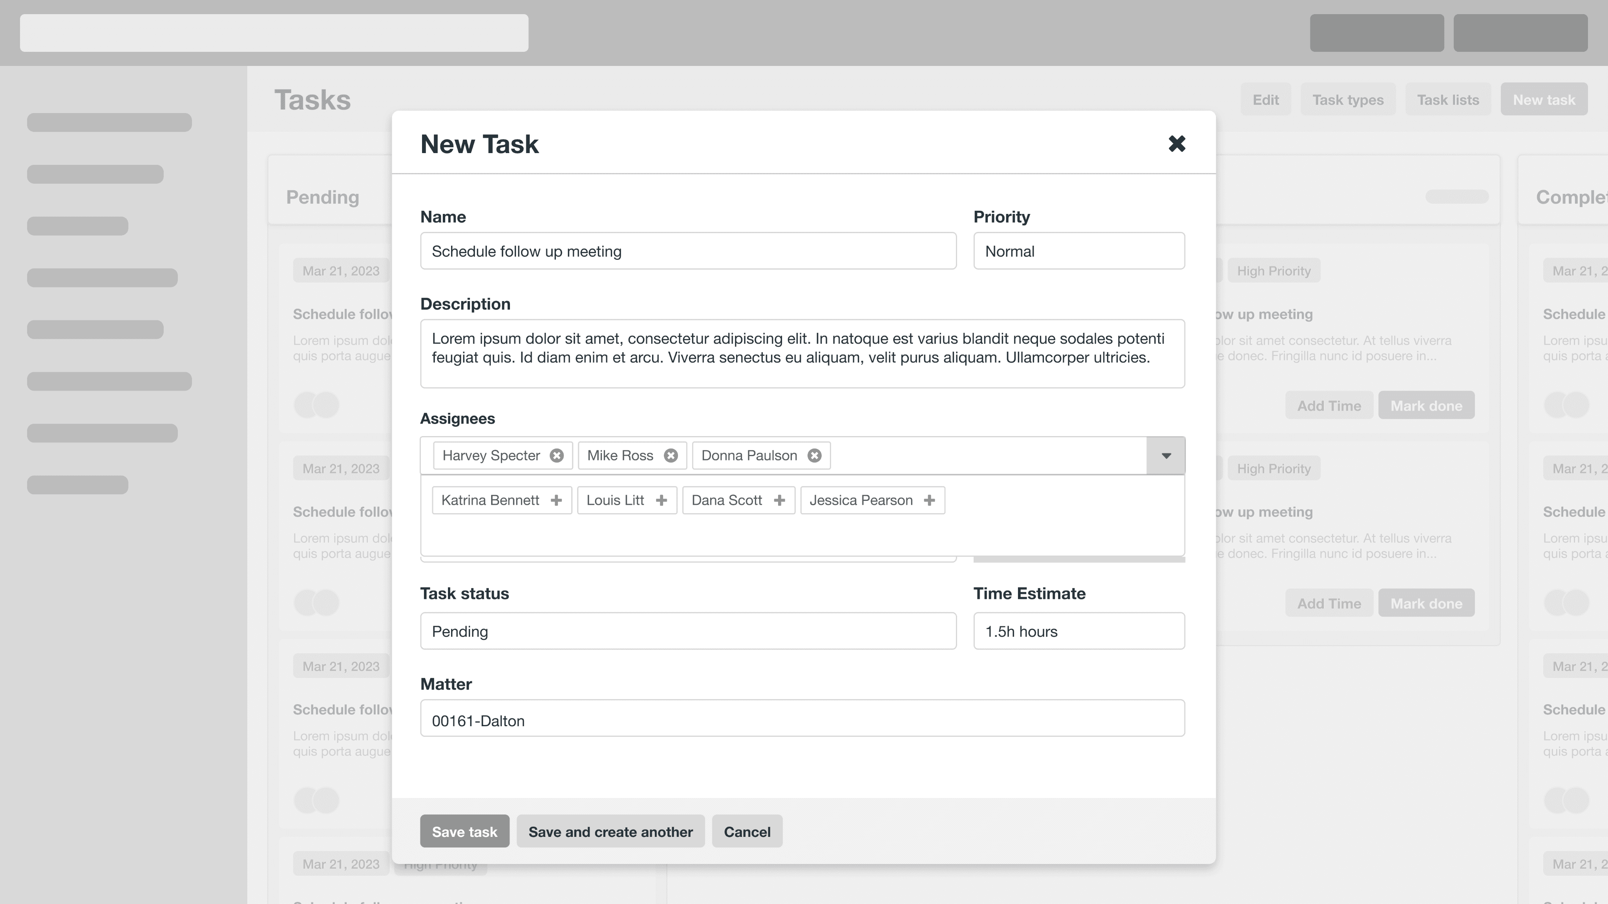Viewport: 1608px width, 904px height.
Task: Click Save and create another
Action: coord(610,832)
